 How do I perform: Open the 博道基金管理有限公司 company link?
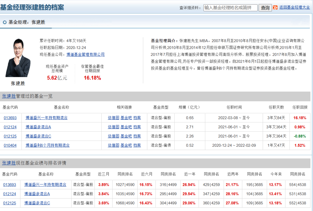(x=85, y=54)
